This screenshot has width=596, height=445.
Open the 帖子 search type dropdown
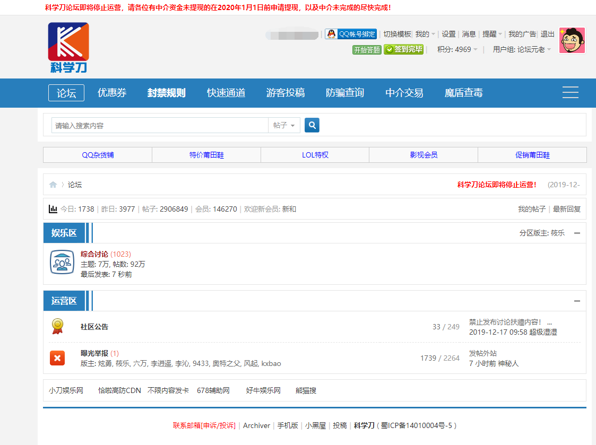284,125
